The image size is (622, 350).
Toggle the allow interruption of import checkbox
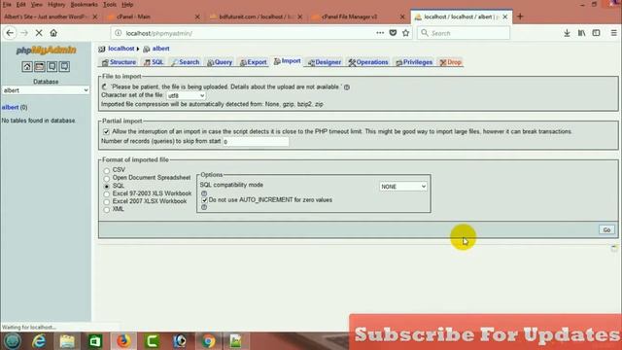[106, 132]
